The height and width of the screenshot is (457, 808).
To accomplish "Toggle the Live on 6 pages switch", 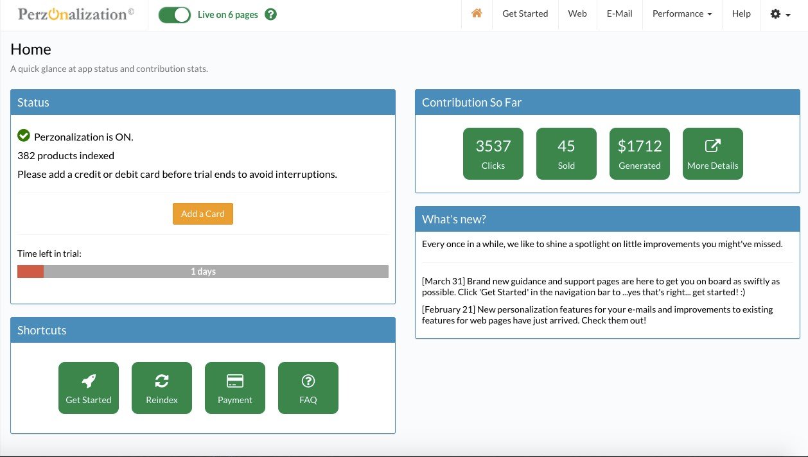I will point(175,14).
